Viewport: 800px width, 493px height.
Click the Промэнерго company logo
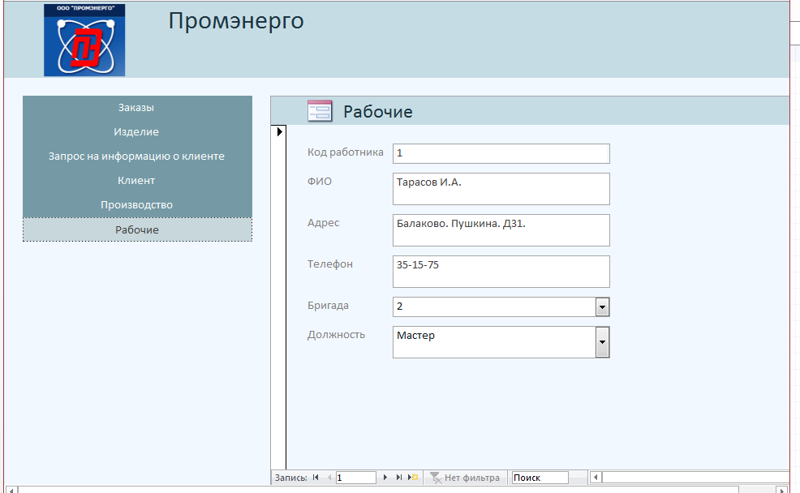[x=84, y=40]
